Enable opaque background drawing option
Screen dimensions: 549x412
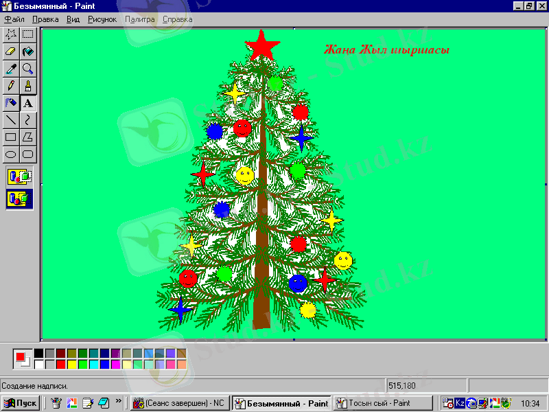click(x=19, y=176)
